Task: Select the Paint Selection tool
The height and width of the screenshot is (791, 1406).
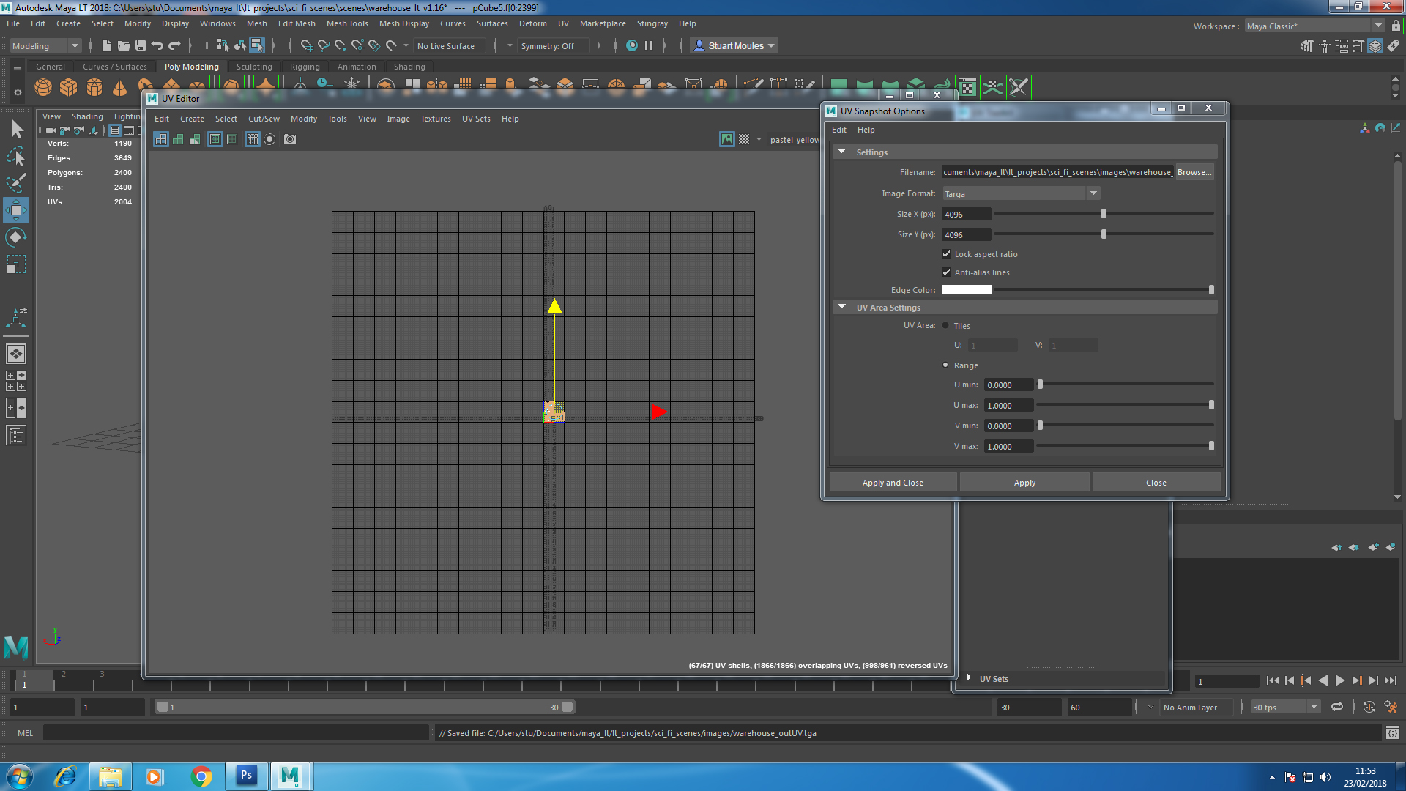Action: pos(16,183)
